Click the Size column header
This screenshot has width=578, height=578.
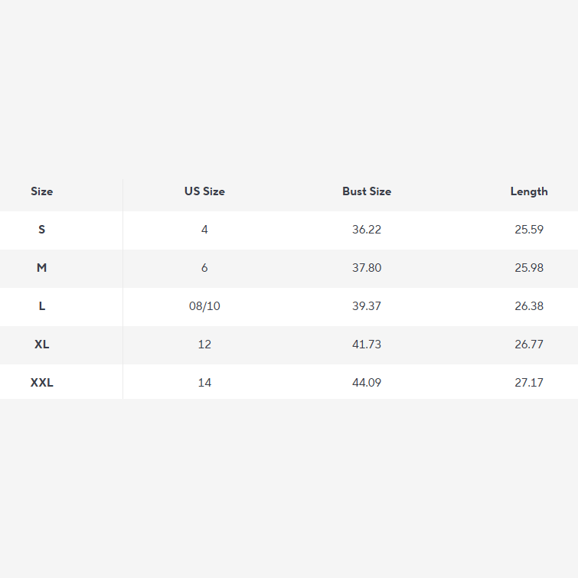(x=42, y=191)
